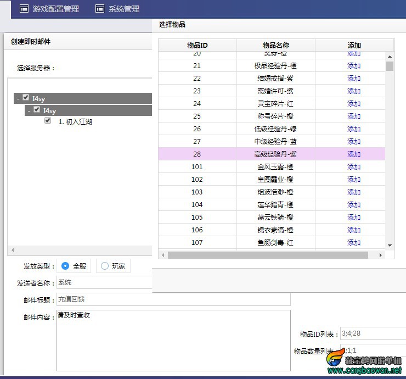Viewport: 406px width, 379px height.
Task: Add item 23 离婚许可-紫
Action: pos(354,91)
